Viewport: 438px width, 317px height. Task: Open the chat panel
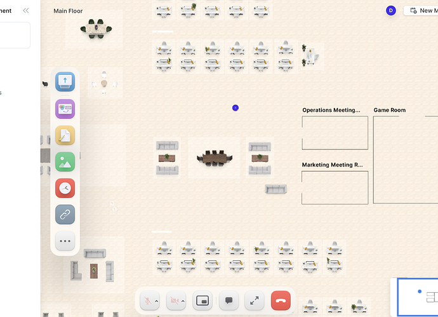[x=229, y=300]
